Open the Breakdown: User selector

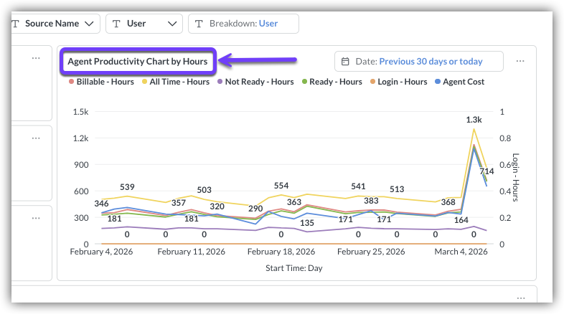[x=243, y=24]
